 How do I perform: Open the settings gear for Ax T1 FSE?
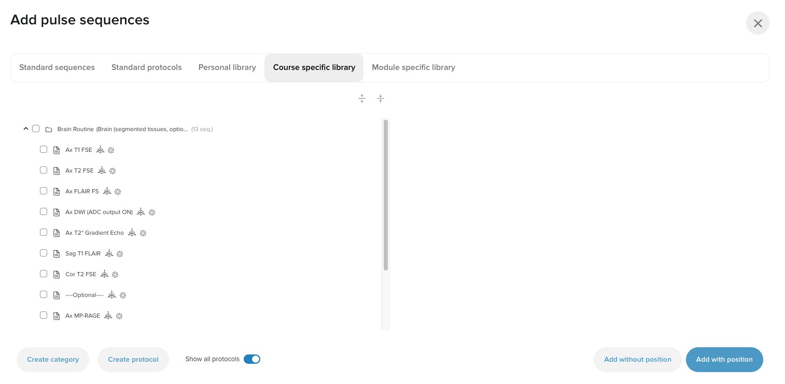[x=111, y=150]
